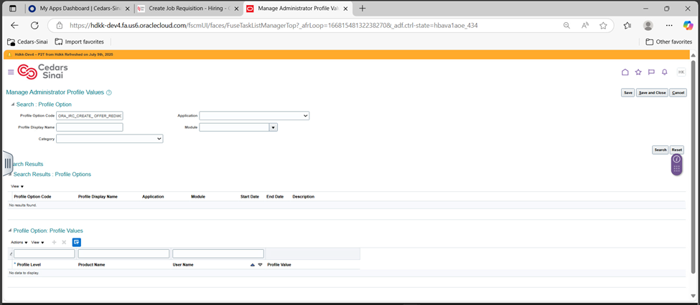Screen dimensions: 700x305
Task: Open the View menu in Profile Values
Action: pos(37,242)
